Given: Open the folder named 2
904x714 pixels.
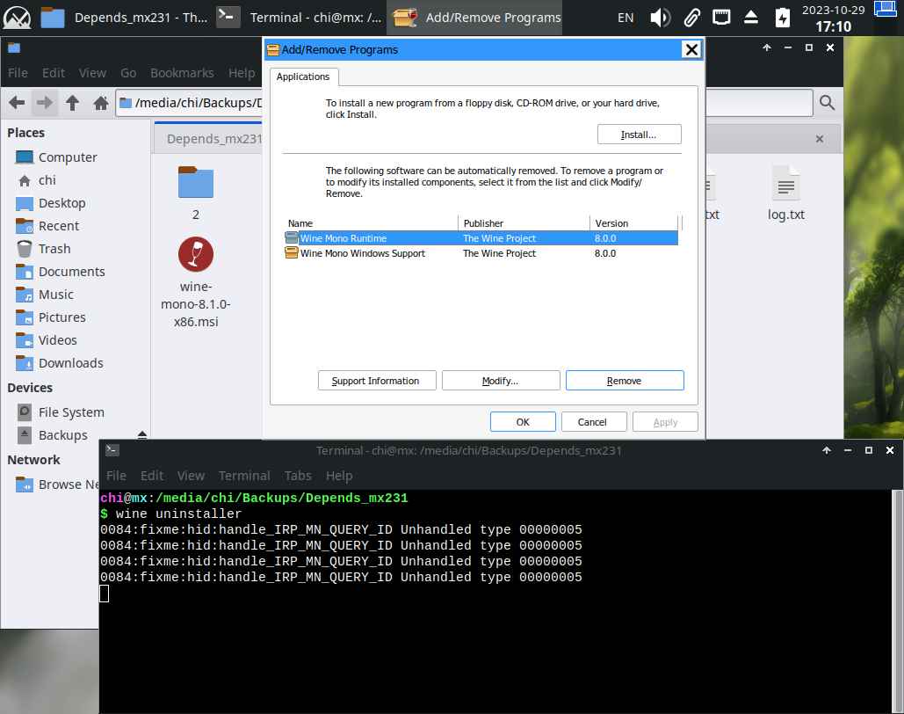Looking at the screenshot, I should [195, 182].
